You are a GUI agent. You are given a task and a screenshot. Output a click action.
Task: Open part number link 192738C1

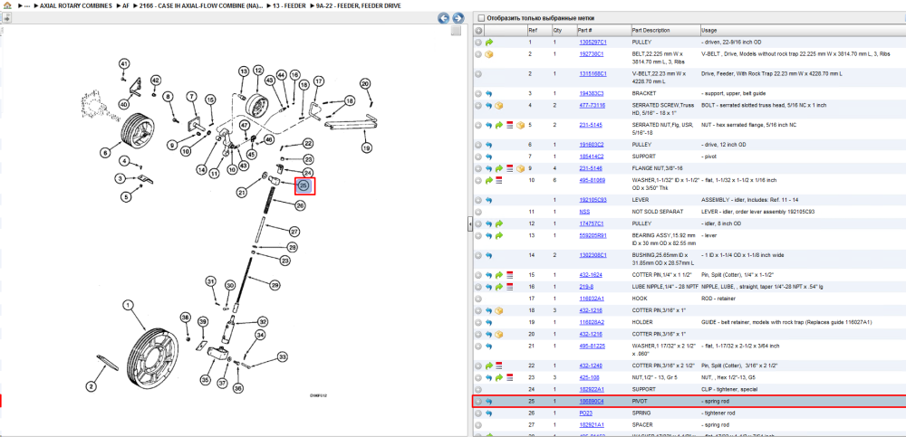[x=592, y=54]
